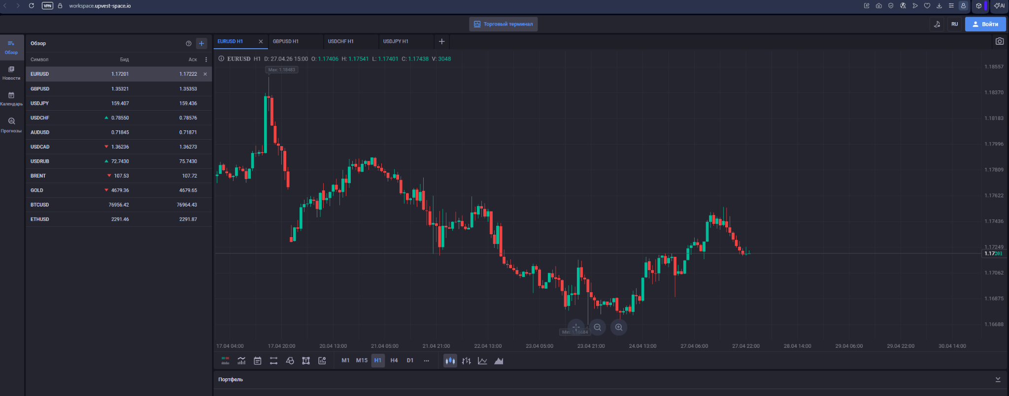This screenshot has height=396, width=1009.
Task: Switch chart type to bars
Action: [x=467, y=361]
